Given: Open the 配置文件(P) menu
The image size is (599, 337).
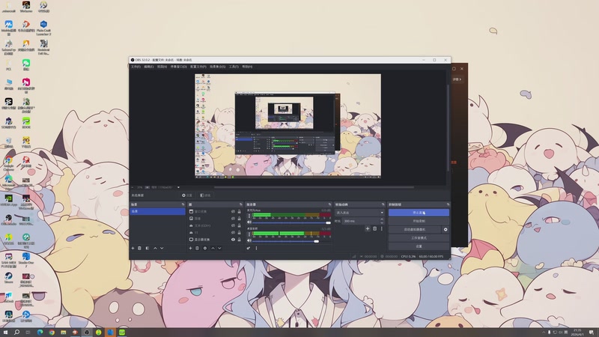Looking at the screenshot, I should [198, 67].
